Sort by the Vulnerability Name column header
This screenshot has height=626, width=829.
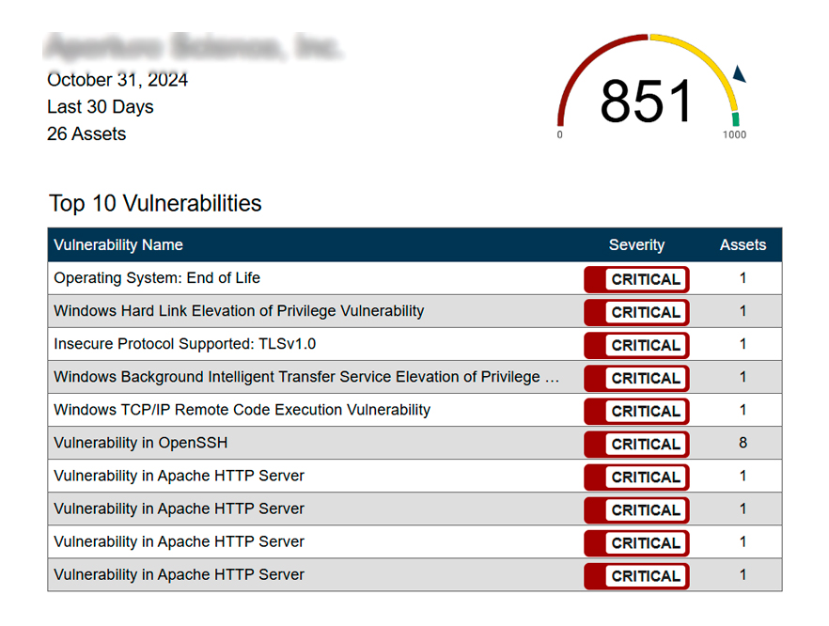point(118,245)
